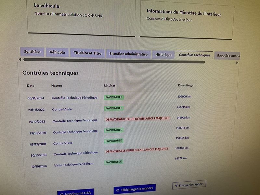The height and width of the screenshot is (195, 260).
Task: Click the 153065 km mileage value
Action: [x=182, y=138]
